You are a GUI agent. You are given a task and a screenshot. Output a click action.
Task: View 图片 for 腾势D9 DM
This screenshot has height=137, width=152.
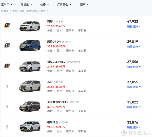pyautogui.click(x=59, y=51)
